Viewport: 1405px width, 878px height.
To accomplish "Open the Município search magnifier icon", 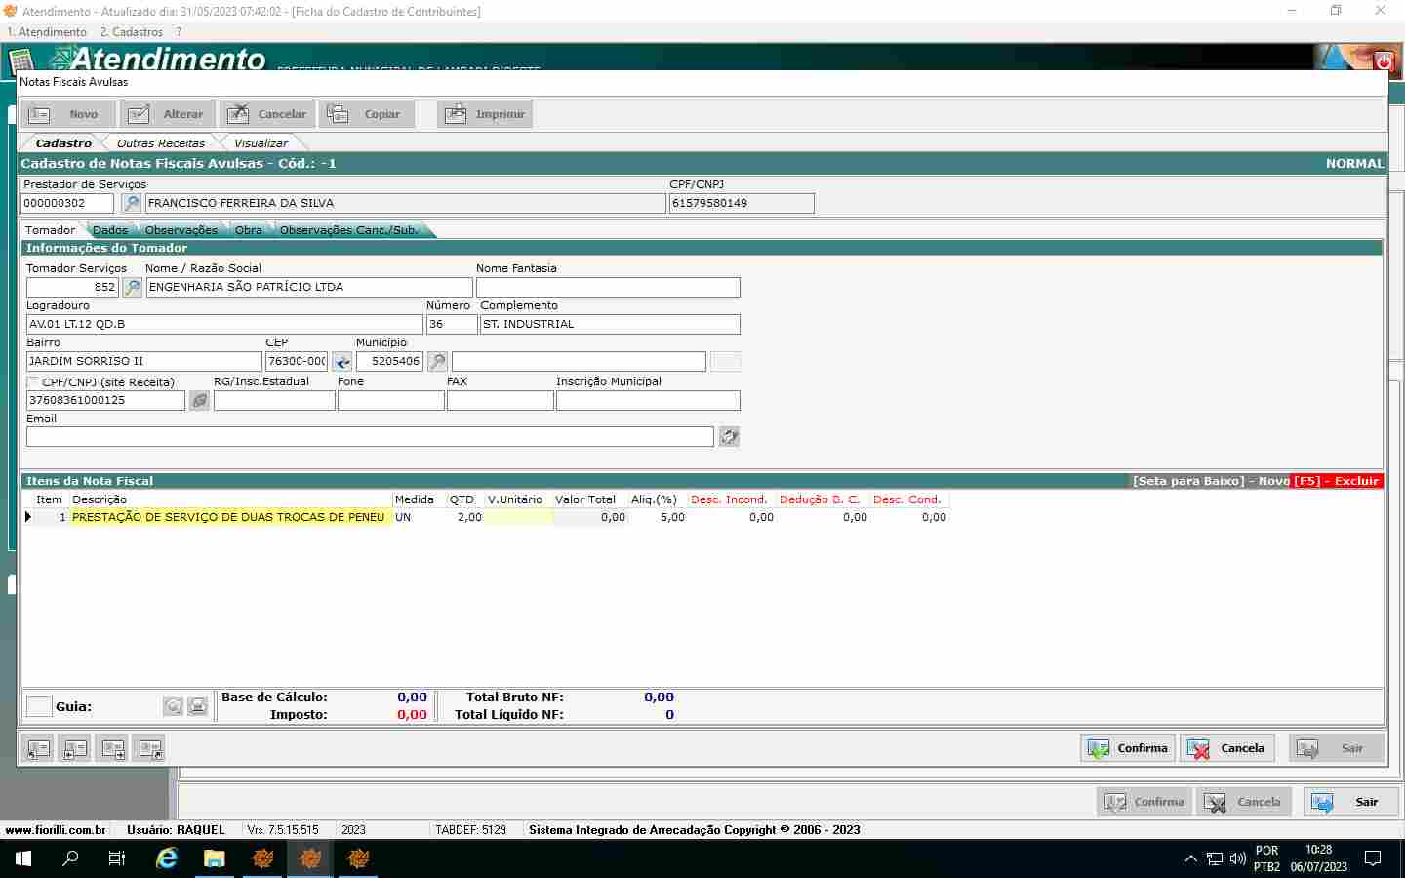I will pos(437,362).
